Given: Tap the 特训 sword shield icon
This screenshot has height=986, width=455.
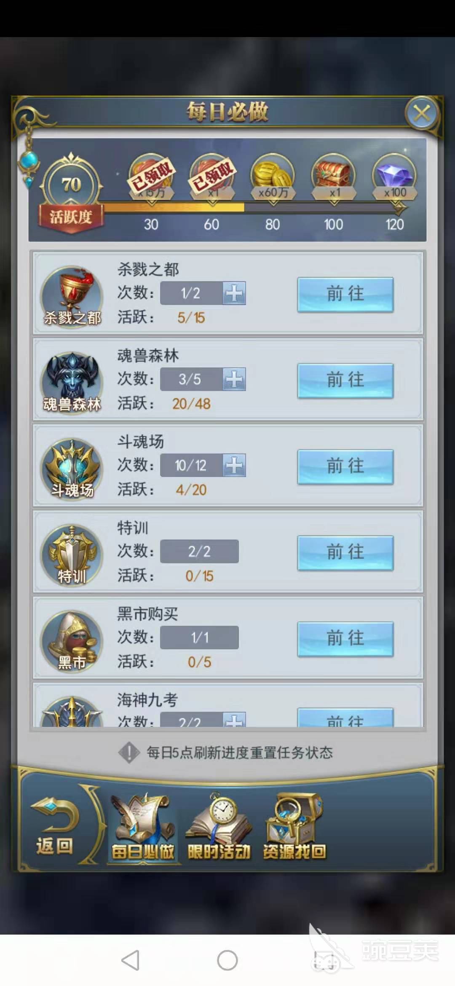Looking at the screenshot, I should coord(72,555).
